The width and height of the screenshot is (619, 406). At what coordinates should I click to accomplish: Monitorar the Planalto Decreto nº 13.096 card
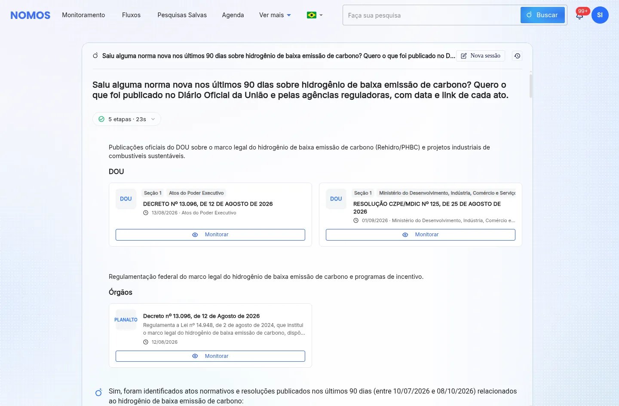click(210, 356)
